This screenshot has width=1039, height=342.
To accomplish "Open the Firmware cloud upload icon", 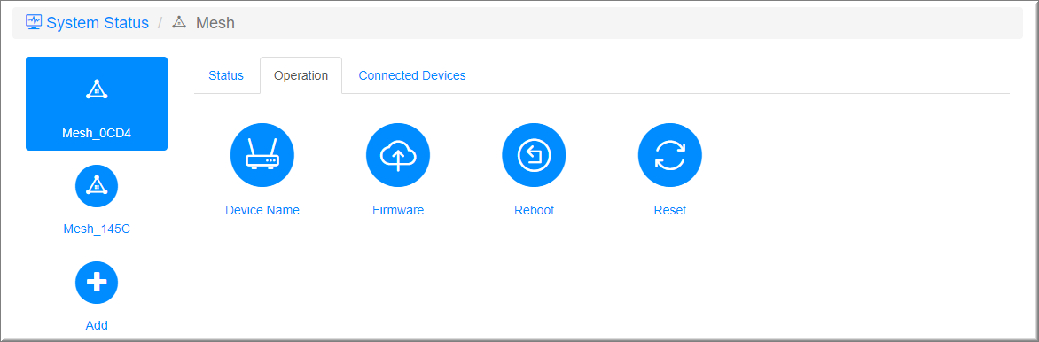I will click(398, 155).
